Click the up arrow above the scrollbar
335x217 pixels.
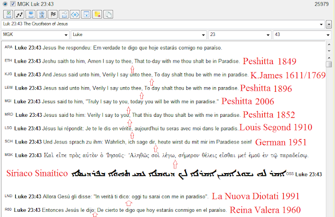click(329, 44)
